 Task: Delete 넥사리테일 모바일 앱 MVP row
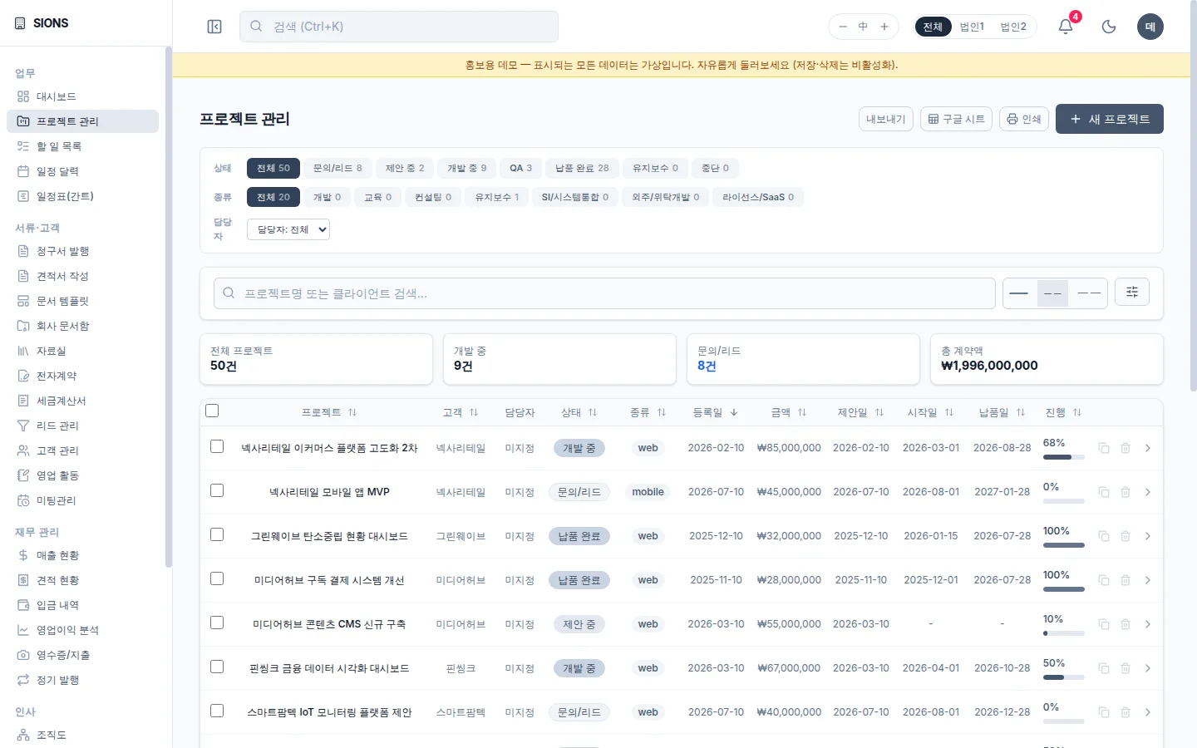[1126, 492]
